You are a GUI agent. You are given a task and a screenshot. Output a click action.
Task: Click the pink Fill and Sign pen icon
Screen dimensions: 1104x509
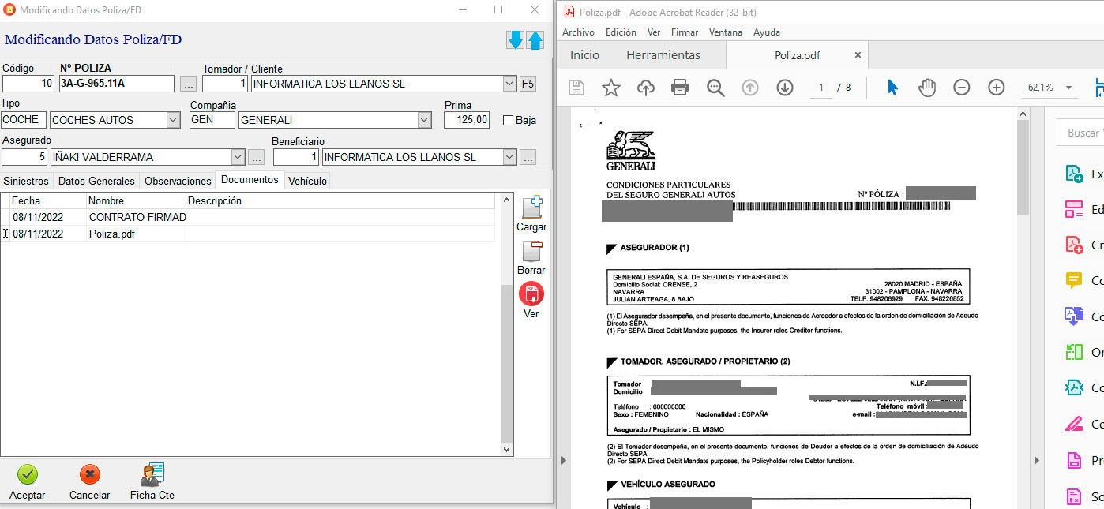click(1074, 424)
